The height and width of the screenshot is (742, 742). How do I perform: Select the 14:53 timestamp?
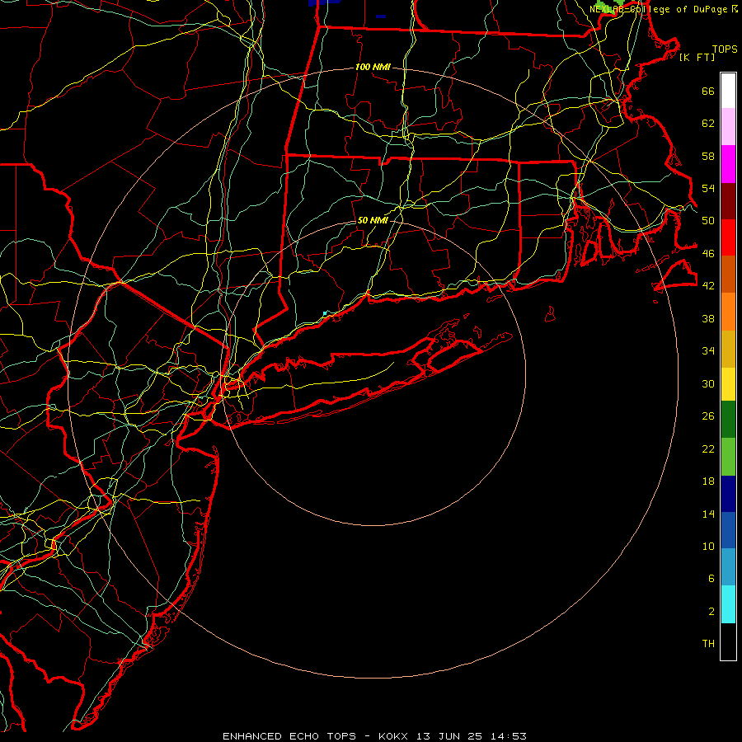pos(509,736)
